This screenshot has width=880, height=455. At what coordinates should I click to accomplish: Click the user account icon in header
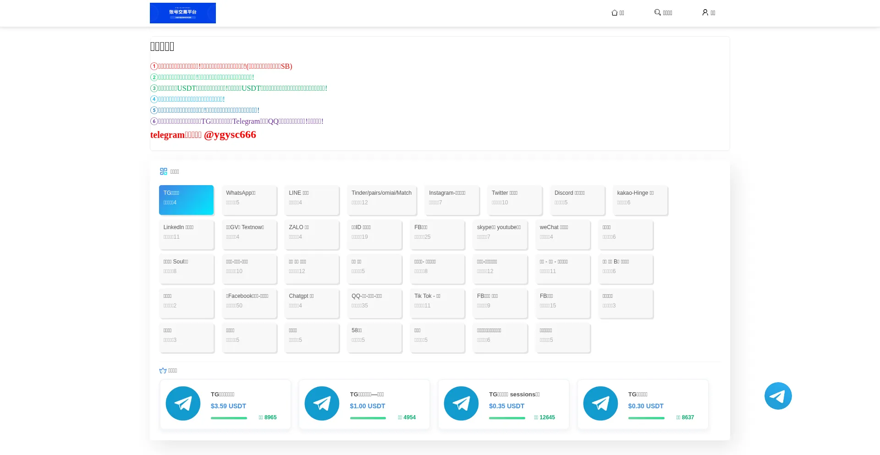coord(705,12)
